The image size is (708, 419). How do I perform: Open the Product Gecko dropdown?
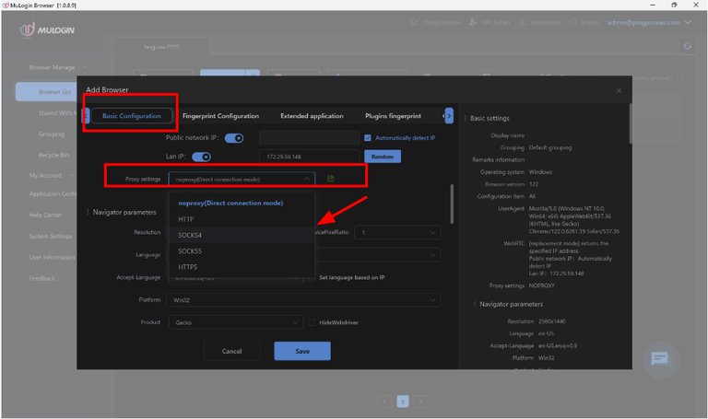tap(235, 322)
